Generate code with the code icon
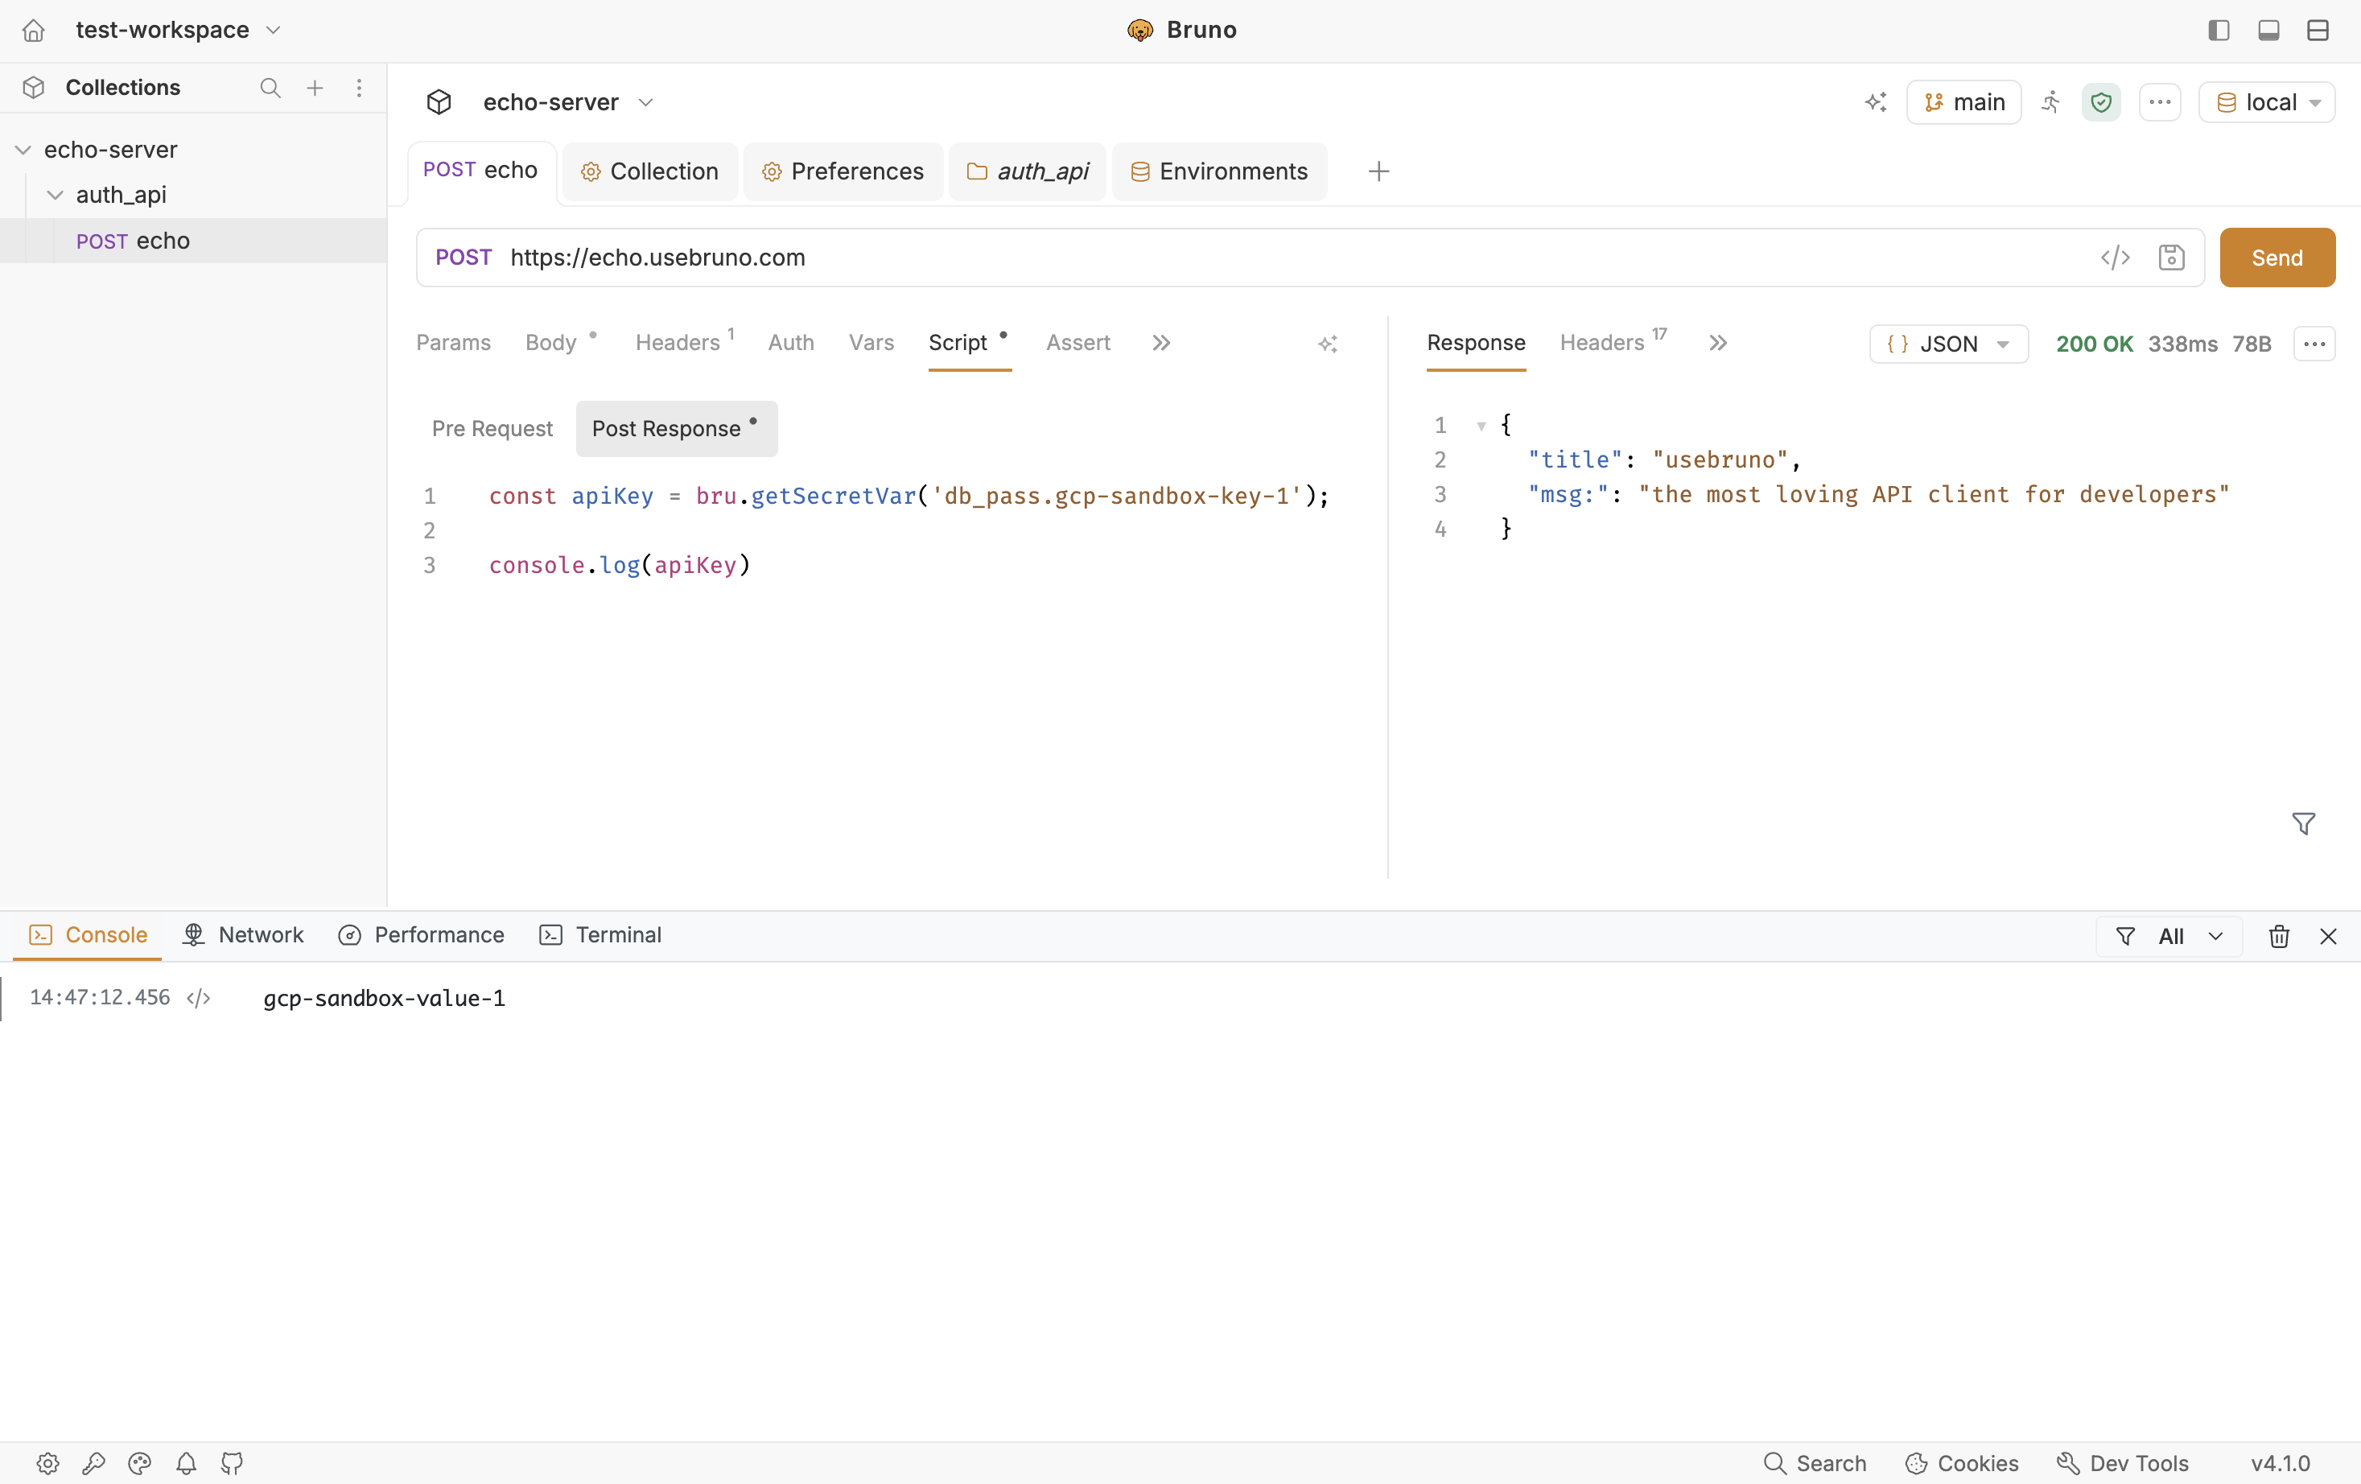The image size is (2361, 1484). (2115, 258)
